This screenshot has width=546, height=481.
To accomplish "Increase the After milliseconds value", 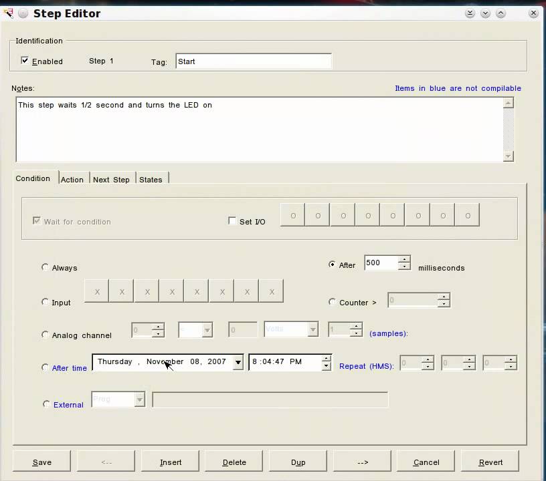I will click(404, 260).
